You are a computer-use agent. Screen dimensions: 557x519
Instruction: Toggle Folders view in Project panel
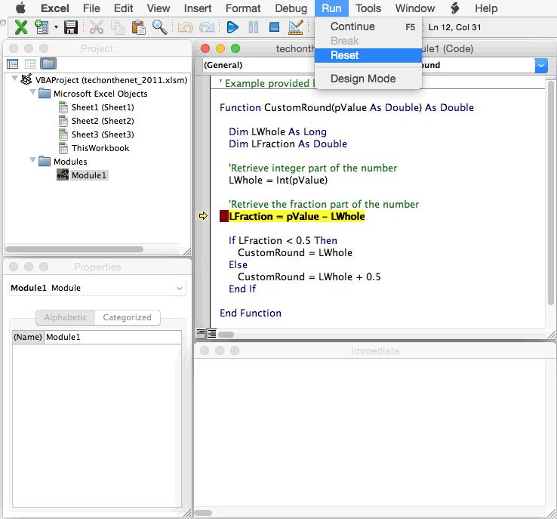coord(48,63)
